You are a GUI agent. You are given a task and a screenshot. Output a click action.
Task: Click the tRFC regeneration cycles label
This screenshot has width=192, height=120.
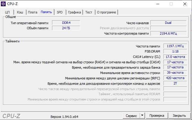(113, 78)
